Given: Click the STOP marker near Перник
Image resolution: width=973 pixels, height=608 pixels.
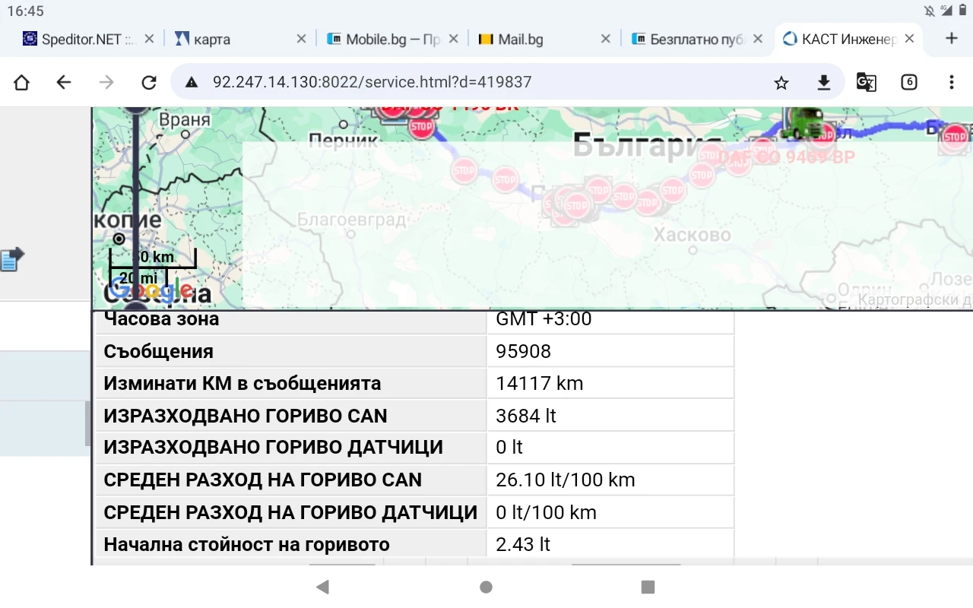Looking at the screenshot, I should [421, 127].
